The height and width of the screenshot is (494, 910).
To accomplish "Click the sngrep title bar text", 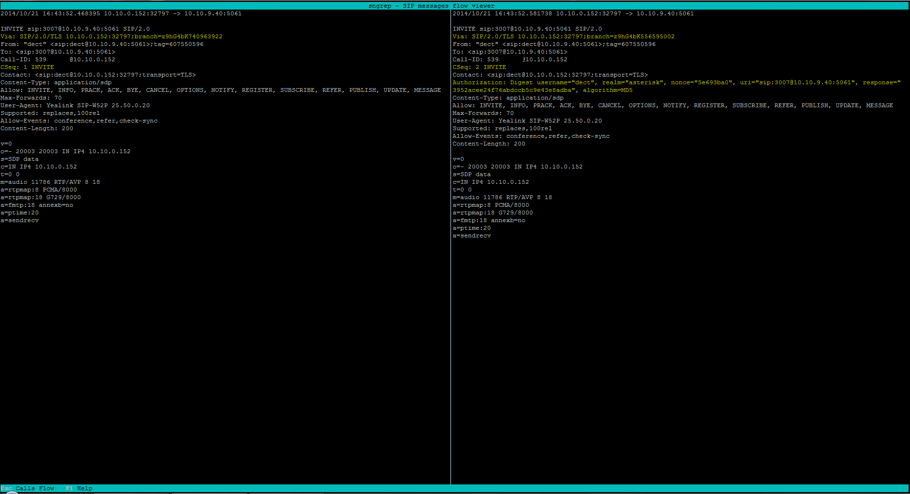I will [431, 5].
